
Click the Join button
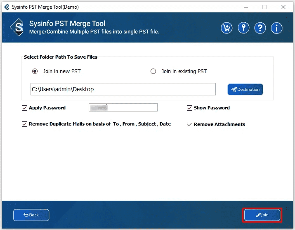pyautogui.click(x=262, y=215)
